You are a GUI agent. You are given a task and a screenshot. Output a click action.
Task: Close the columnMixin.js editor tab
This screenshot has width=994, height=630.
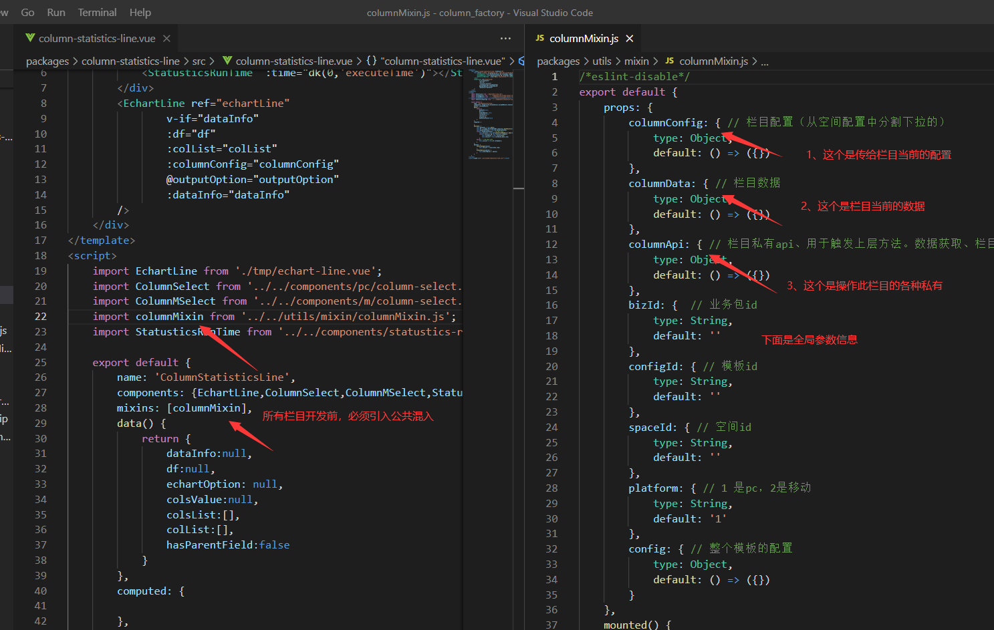[629, 39]
